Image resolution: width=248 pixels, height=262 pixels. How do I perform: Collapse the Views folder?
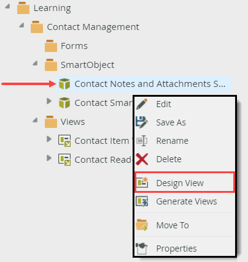(35, 120)
